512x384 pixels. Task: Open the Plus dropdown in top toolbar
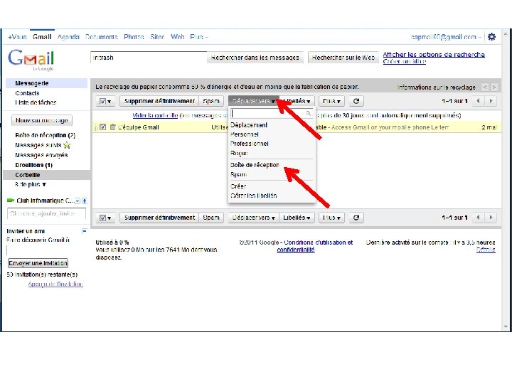coord(331,101)
